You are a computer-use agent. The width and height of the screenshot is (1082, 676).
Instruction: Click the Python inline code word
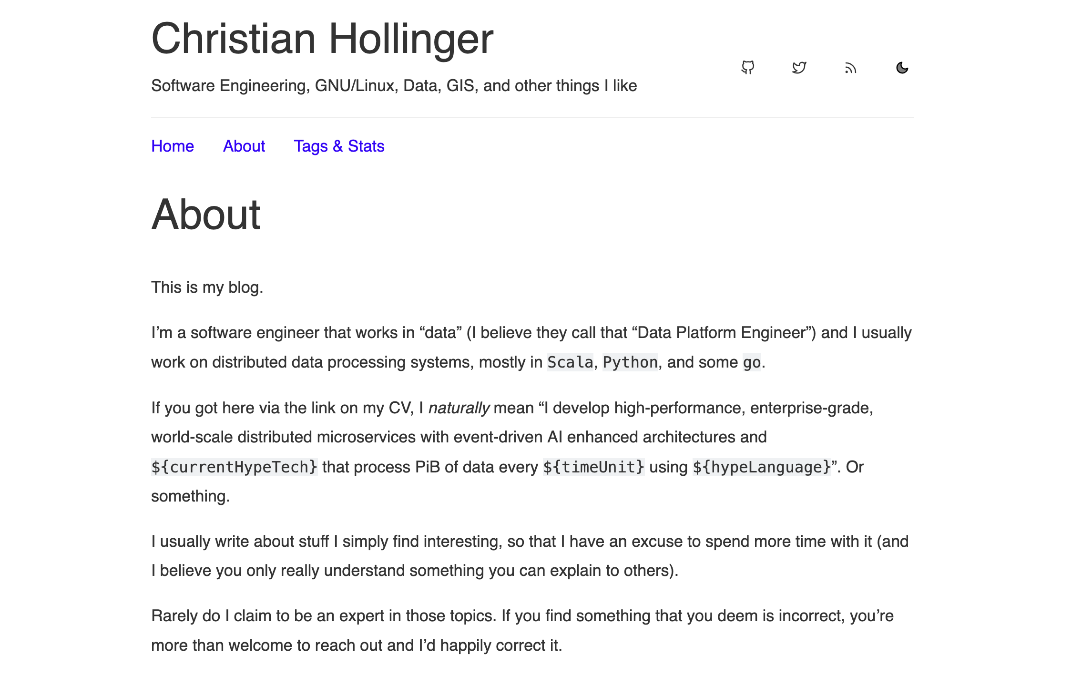coord(630,362)
